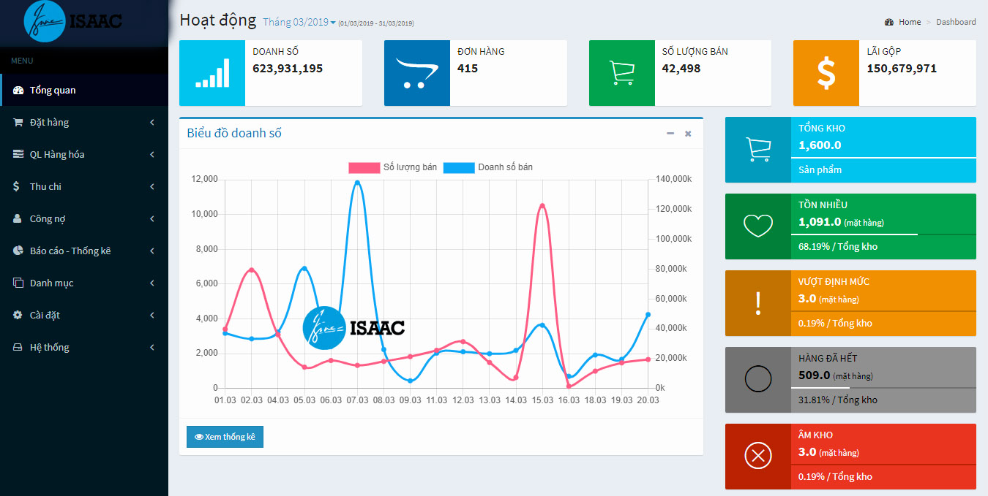
Task: Click the ISAAC logo in the sidebar header
Action: click(73, 21)
